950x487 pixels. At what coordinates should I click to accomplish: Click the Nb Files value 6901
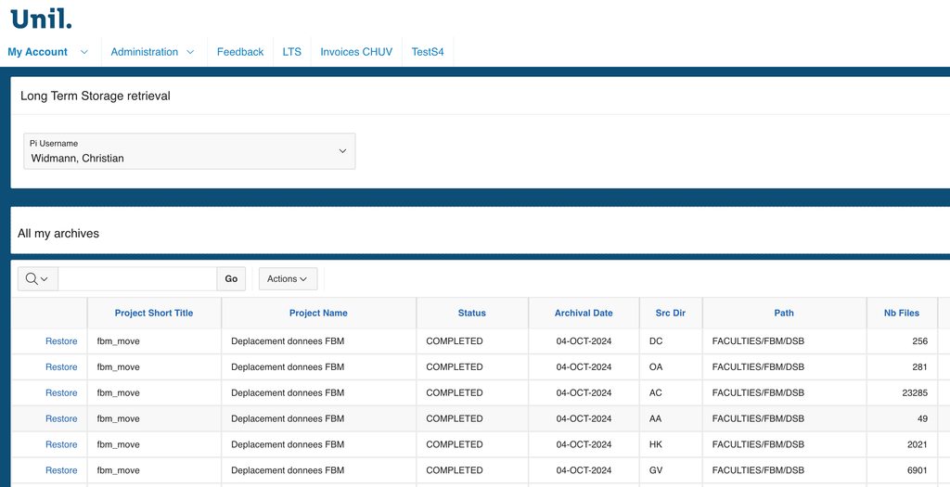tap(918, 470)
